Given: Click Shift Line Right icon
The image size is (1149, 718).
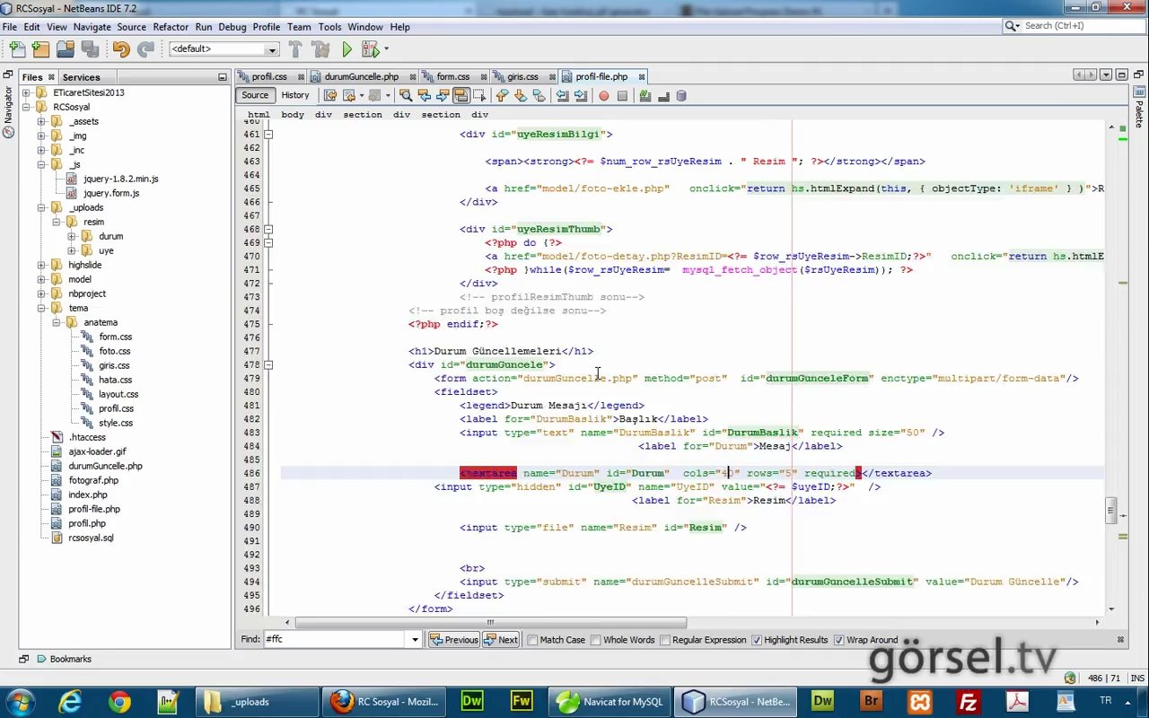Looking at the screenshot, I should [581, 95].
